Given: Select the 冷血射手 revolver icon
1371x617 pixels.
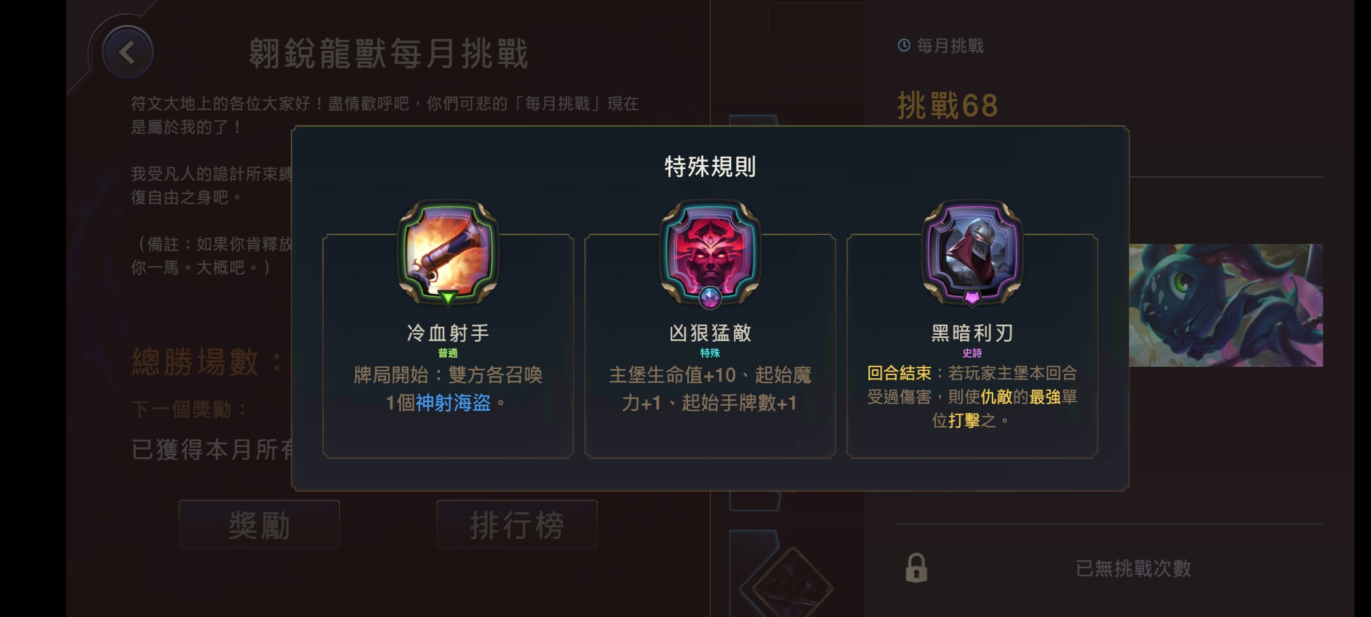Looking at the screenshot, I should pos(448,251).
